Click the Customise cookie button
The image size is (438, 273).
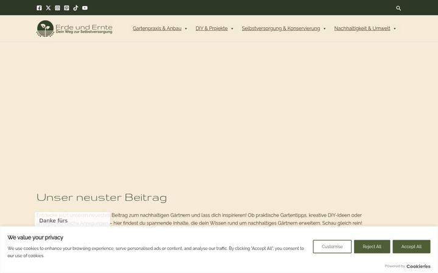332,246
